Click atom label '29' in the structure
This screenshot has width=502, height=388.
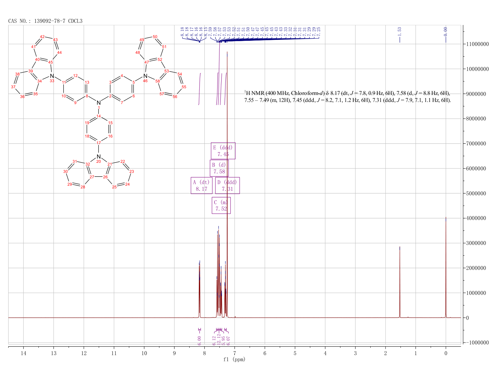tap(70, 184)
